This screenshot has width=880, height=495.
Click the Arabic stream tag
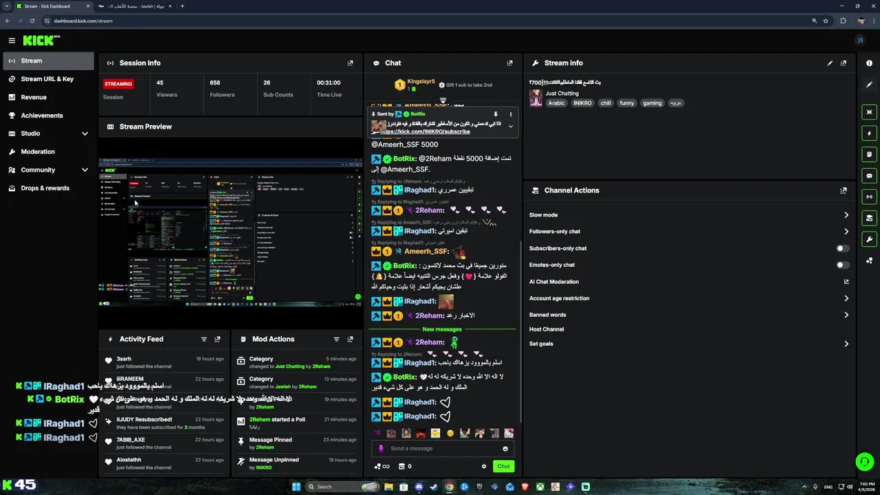(556, 103)
